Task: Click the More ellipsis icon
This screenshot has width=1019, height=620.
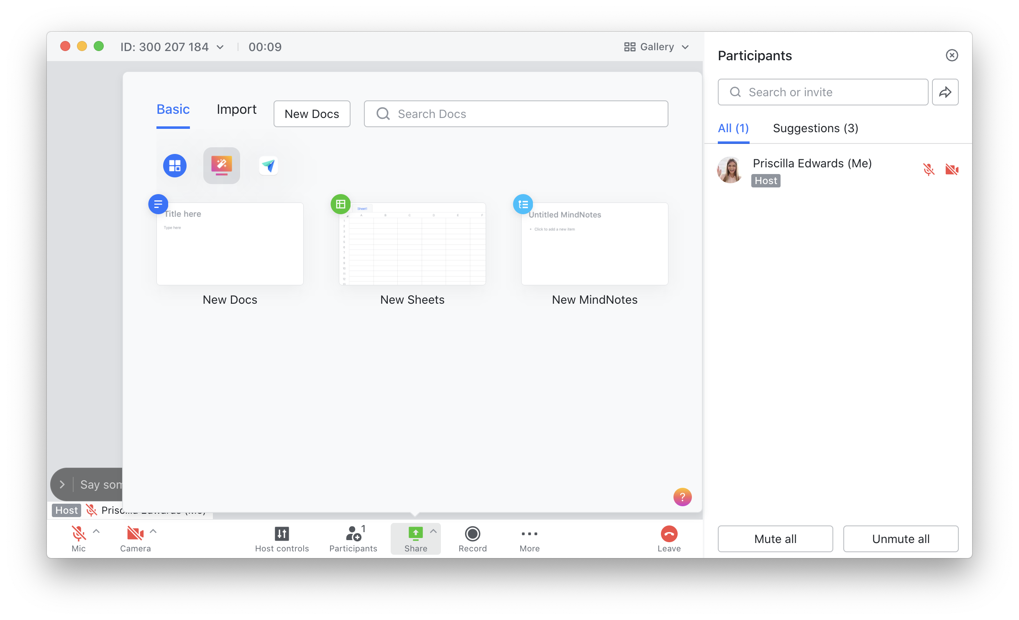Action: [529, 534]
